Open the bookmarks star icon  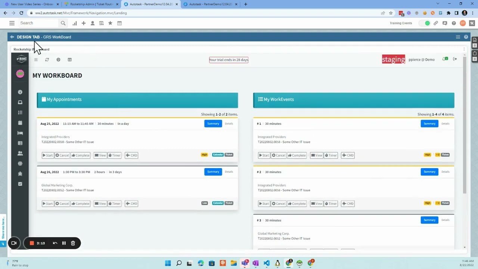pyautogui.click(x=110, y=23)
